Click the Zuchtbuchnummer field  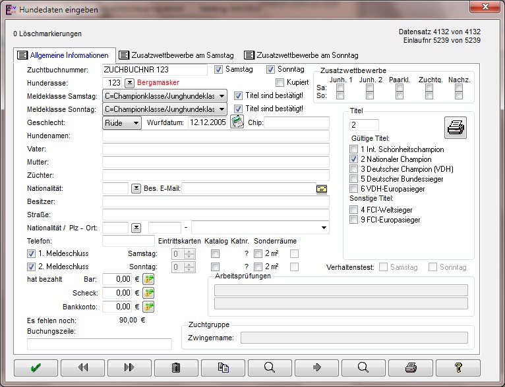coord(155,70)
